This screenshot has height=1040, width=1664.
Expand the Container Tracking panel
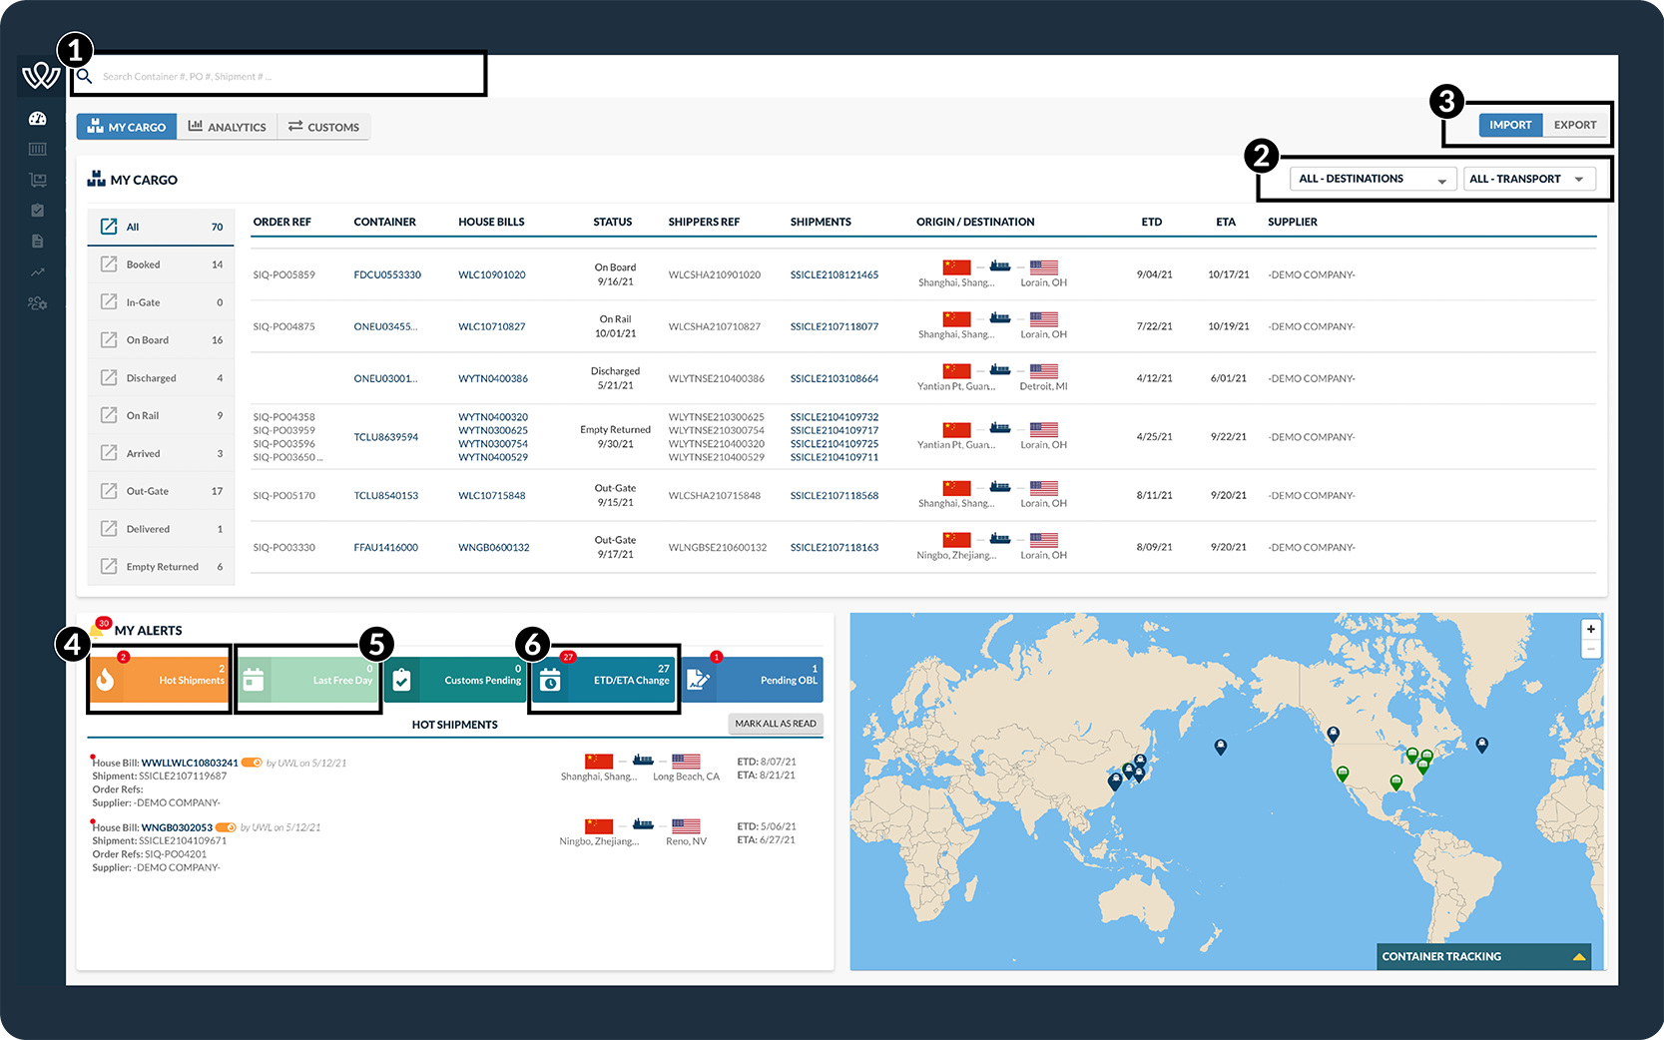coord(1579,956)
